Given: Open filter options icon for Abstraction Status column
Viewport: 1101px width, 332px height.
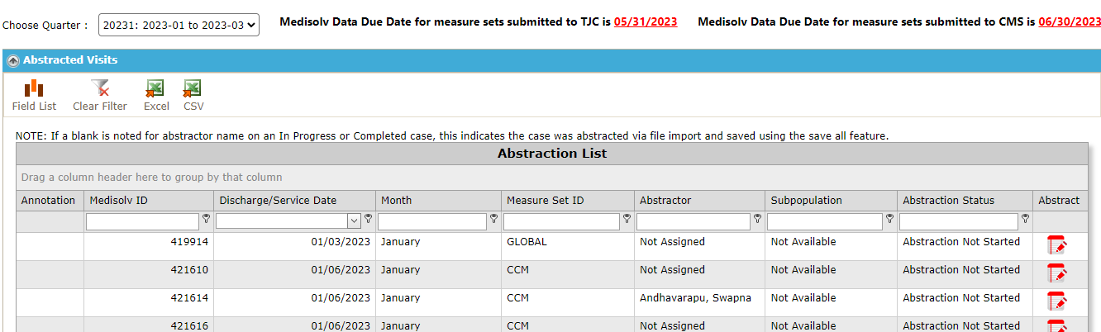Looking at the screenshot, I should pos(1025,220).
